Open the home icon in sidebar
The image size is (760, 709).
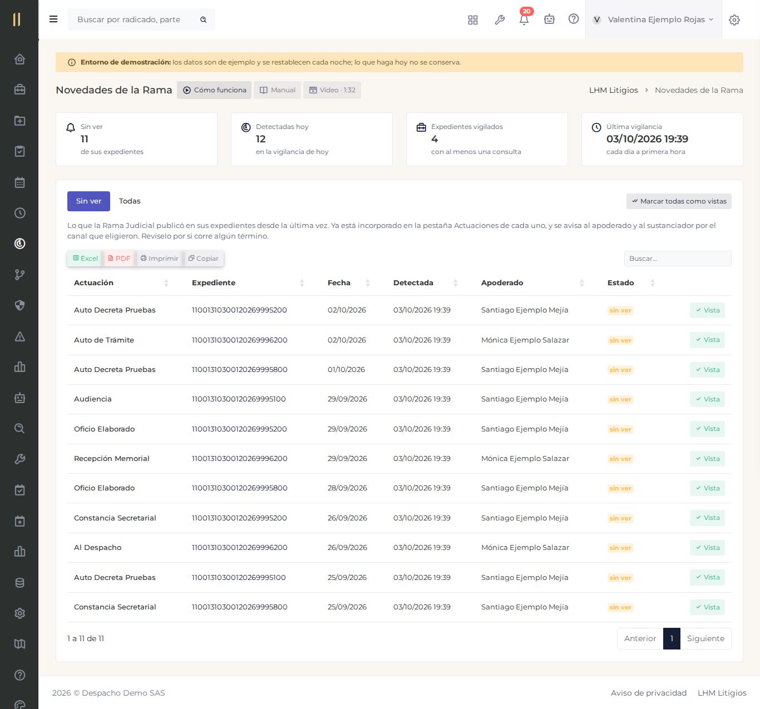(x=19, y=59)
